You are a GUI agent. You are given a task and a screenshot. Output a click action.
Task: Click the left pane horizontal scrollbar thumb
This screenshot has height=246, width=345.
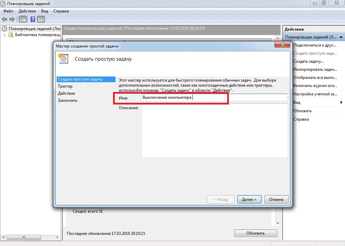(24, 238)
